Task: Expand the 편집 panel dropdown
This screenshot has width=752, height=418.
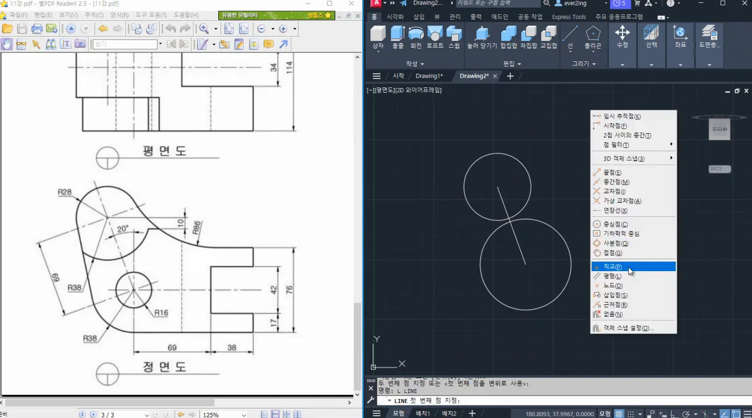Action: [x=512, y=64]
